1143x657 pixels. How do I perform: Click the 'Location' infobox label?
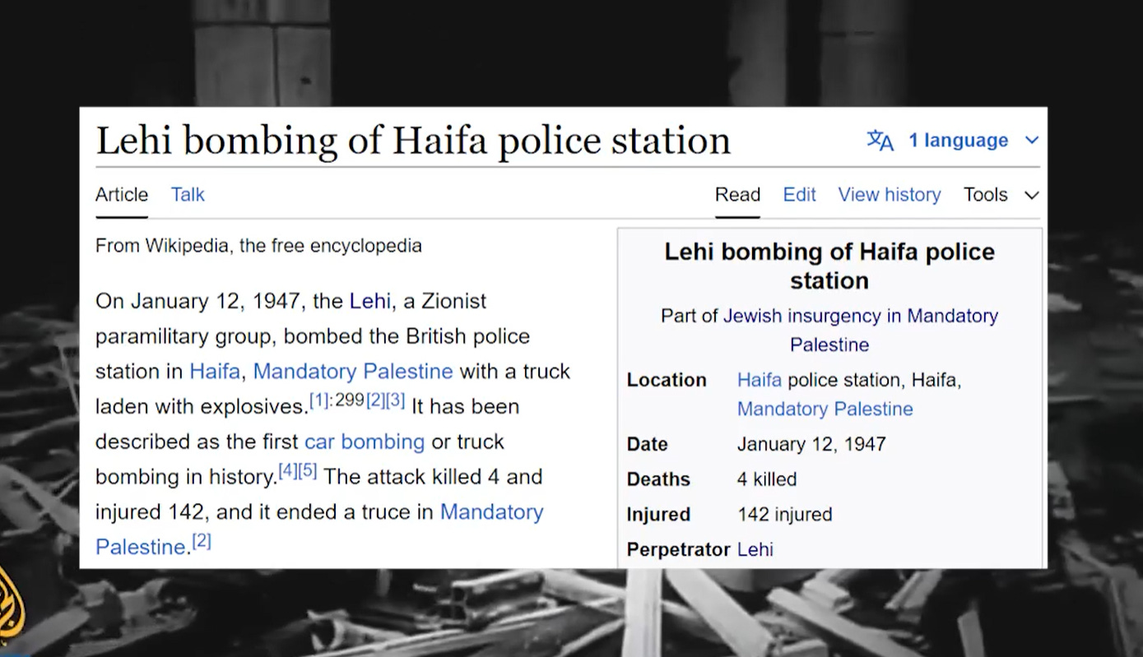[x=667, y=380]
